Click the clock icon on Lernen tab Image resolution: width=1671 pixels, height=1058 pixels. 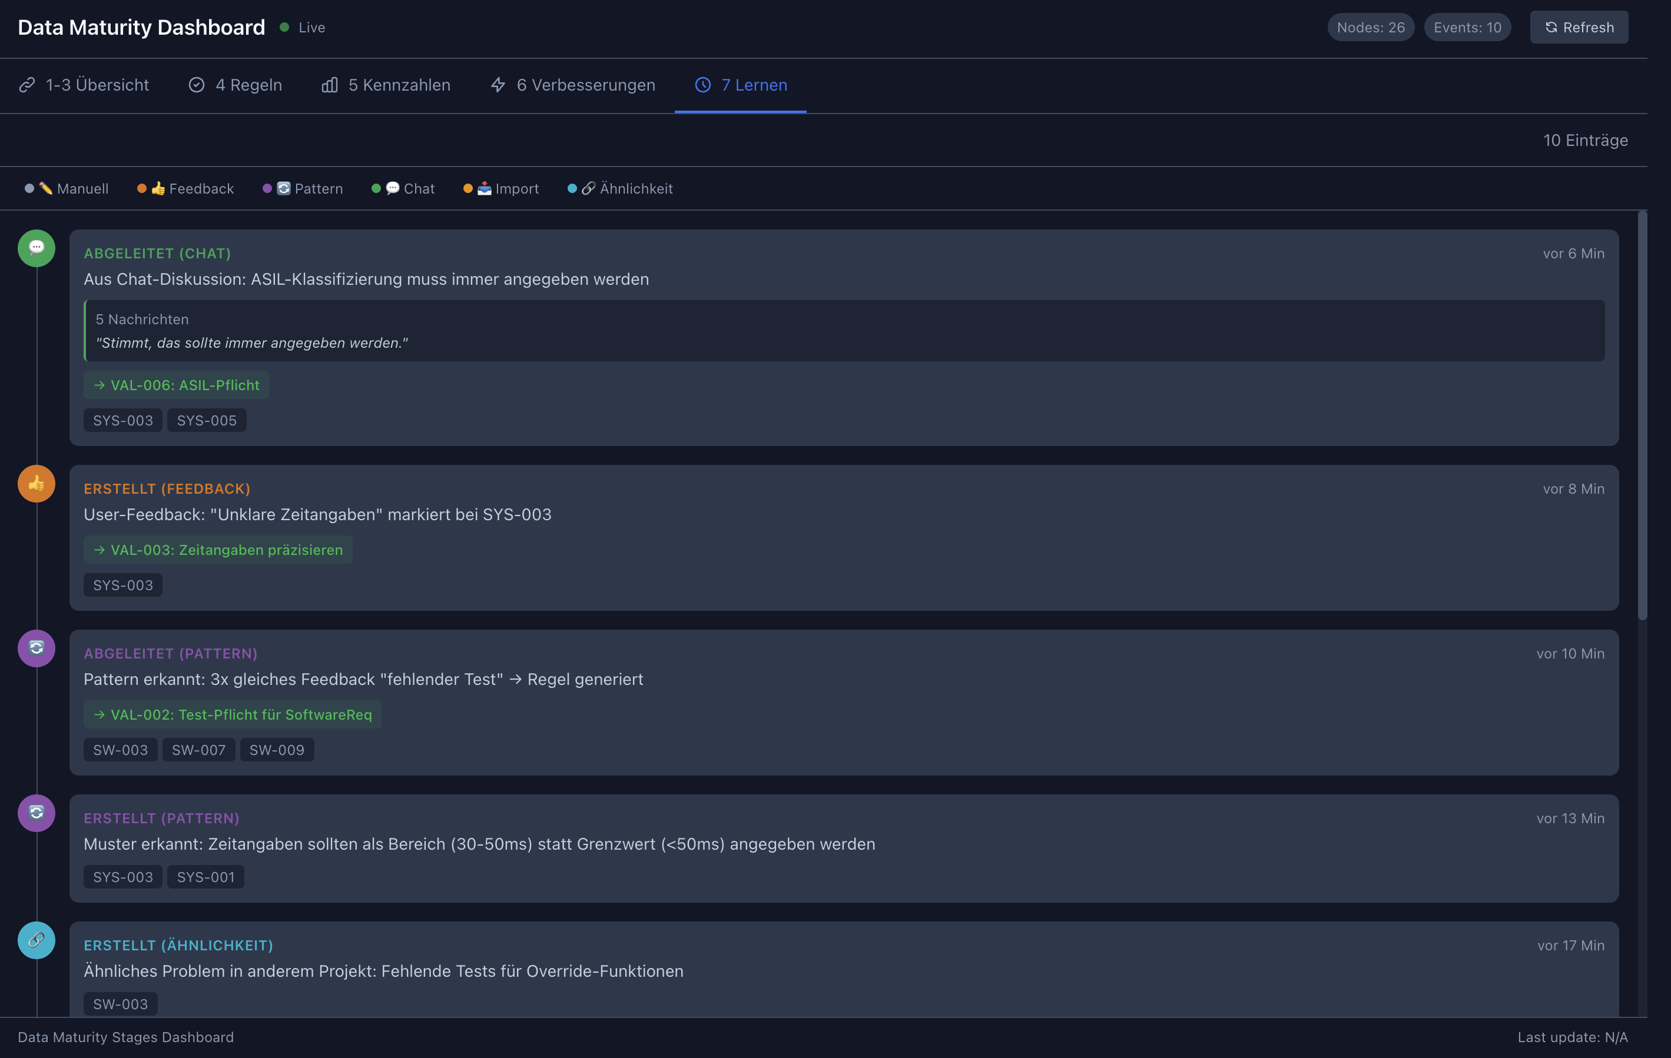pyautogui.click(x=703, y=85)
